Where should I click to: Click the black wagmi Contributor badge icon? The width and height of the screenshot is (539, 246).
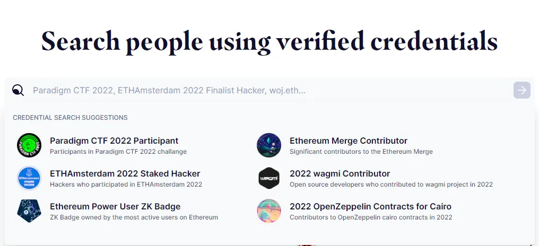pyautogui.click(x=269, y=178)
